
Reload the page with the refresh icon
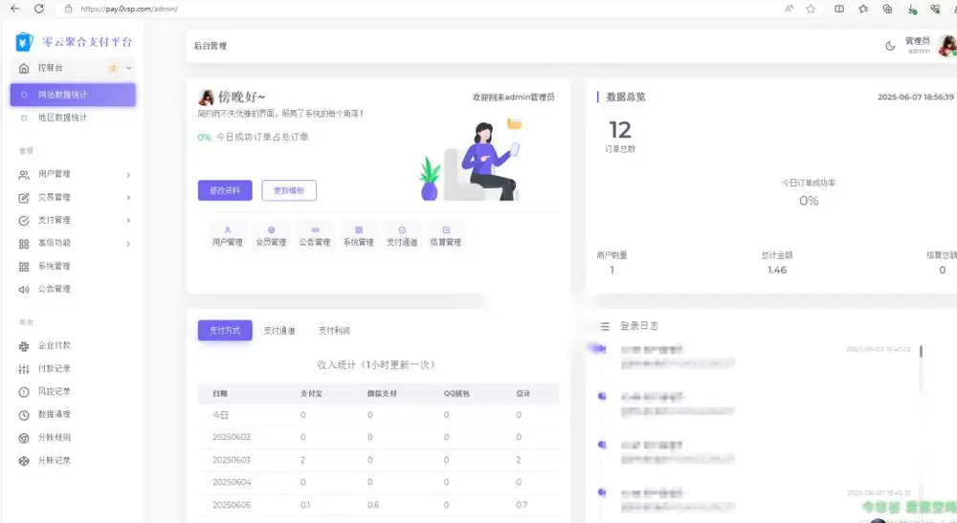(x=39, y=9)
